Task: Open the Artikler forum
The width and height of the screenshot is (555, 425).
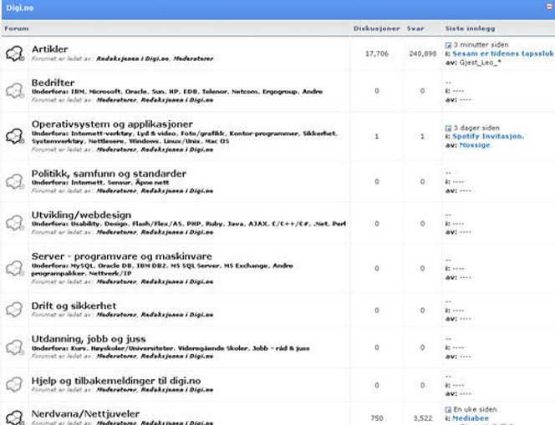Action: tap(49, 49)
